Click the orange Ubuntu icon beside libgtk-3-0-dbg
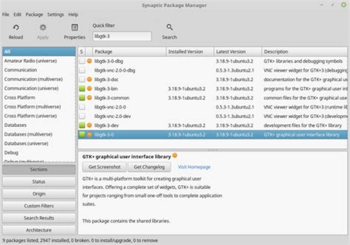This screenshot has height=245, width=350. tap(89, 61)
